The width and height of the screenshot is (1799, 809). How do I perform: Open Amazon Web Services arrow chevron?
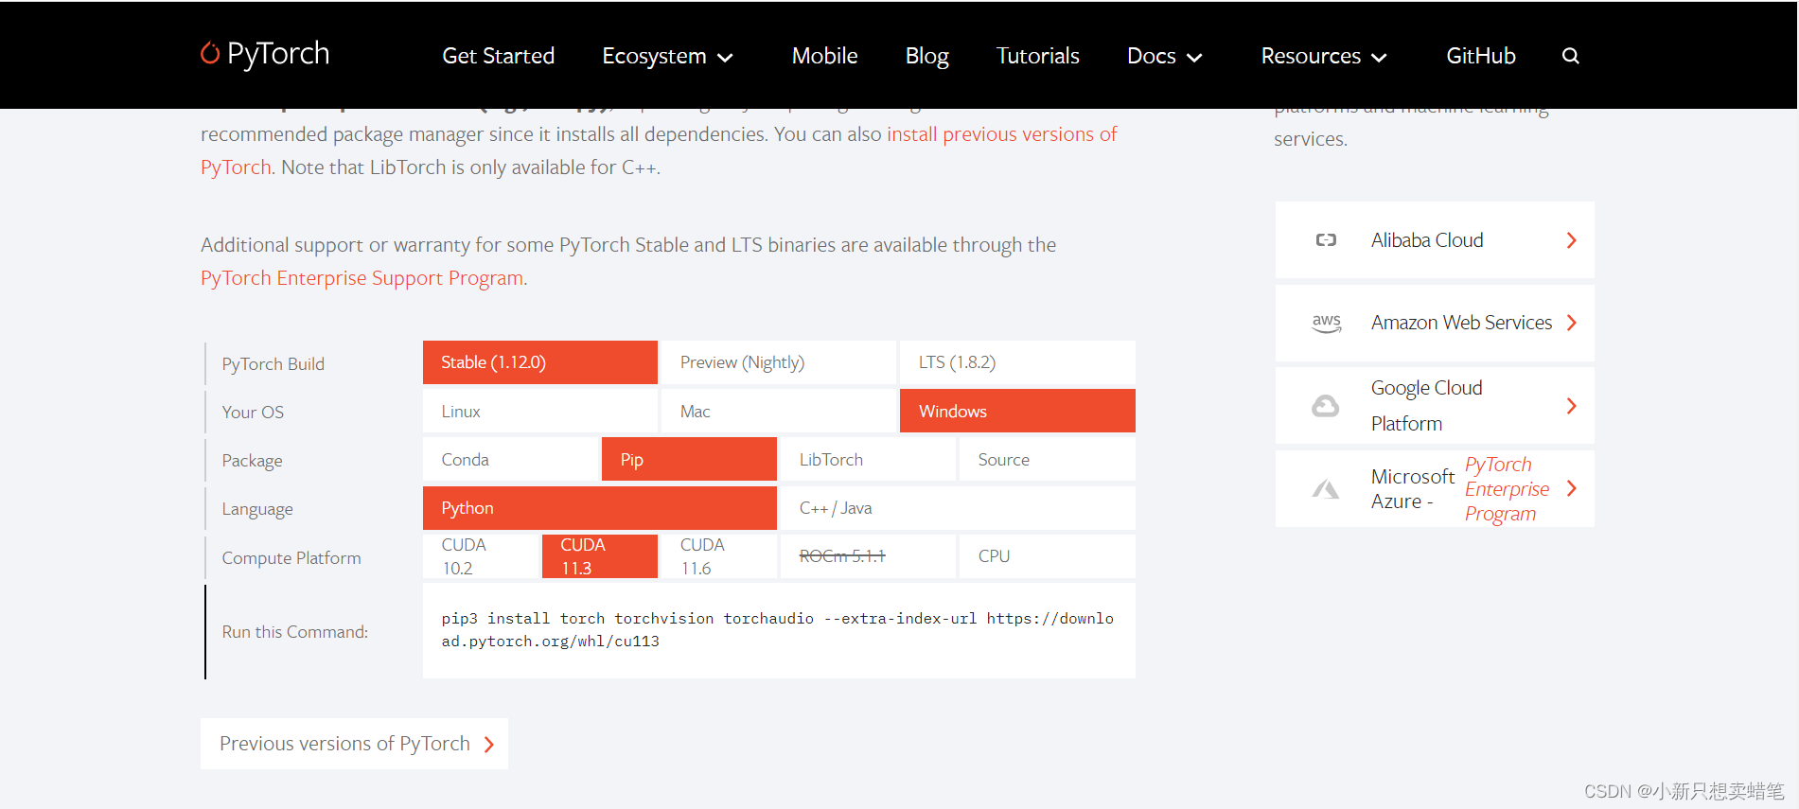click(1571, 323)
